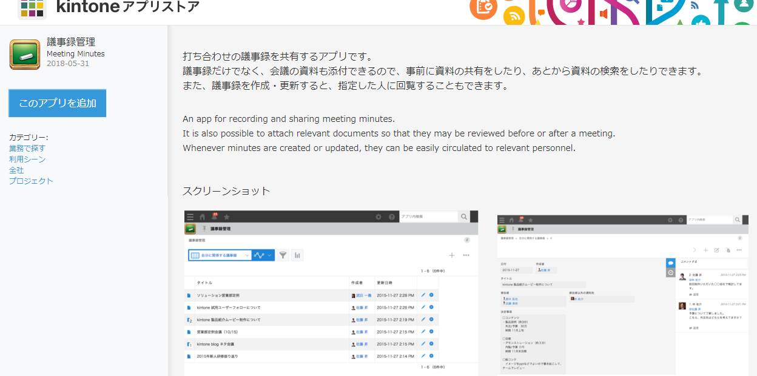Click the スクリーンショット heading
Screen dimensions: 757x376
226,191
